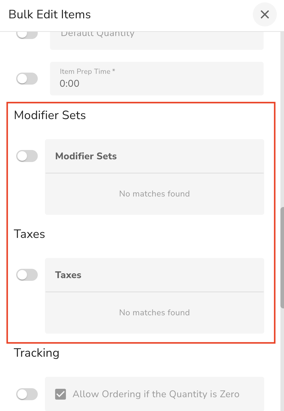The height and width of the screenshot is (411, 284).
Task: Click 'No matches found' under Taxes
Action: coord(154,313)
